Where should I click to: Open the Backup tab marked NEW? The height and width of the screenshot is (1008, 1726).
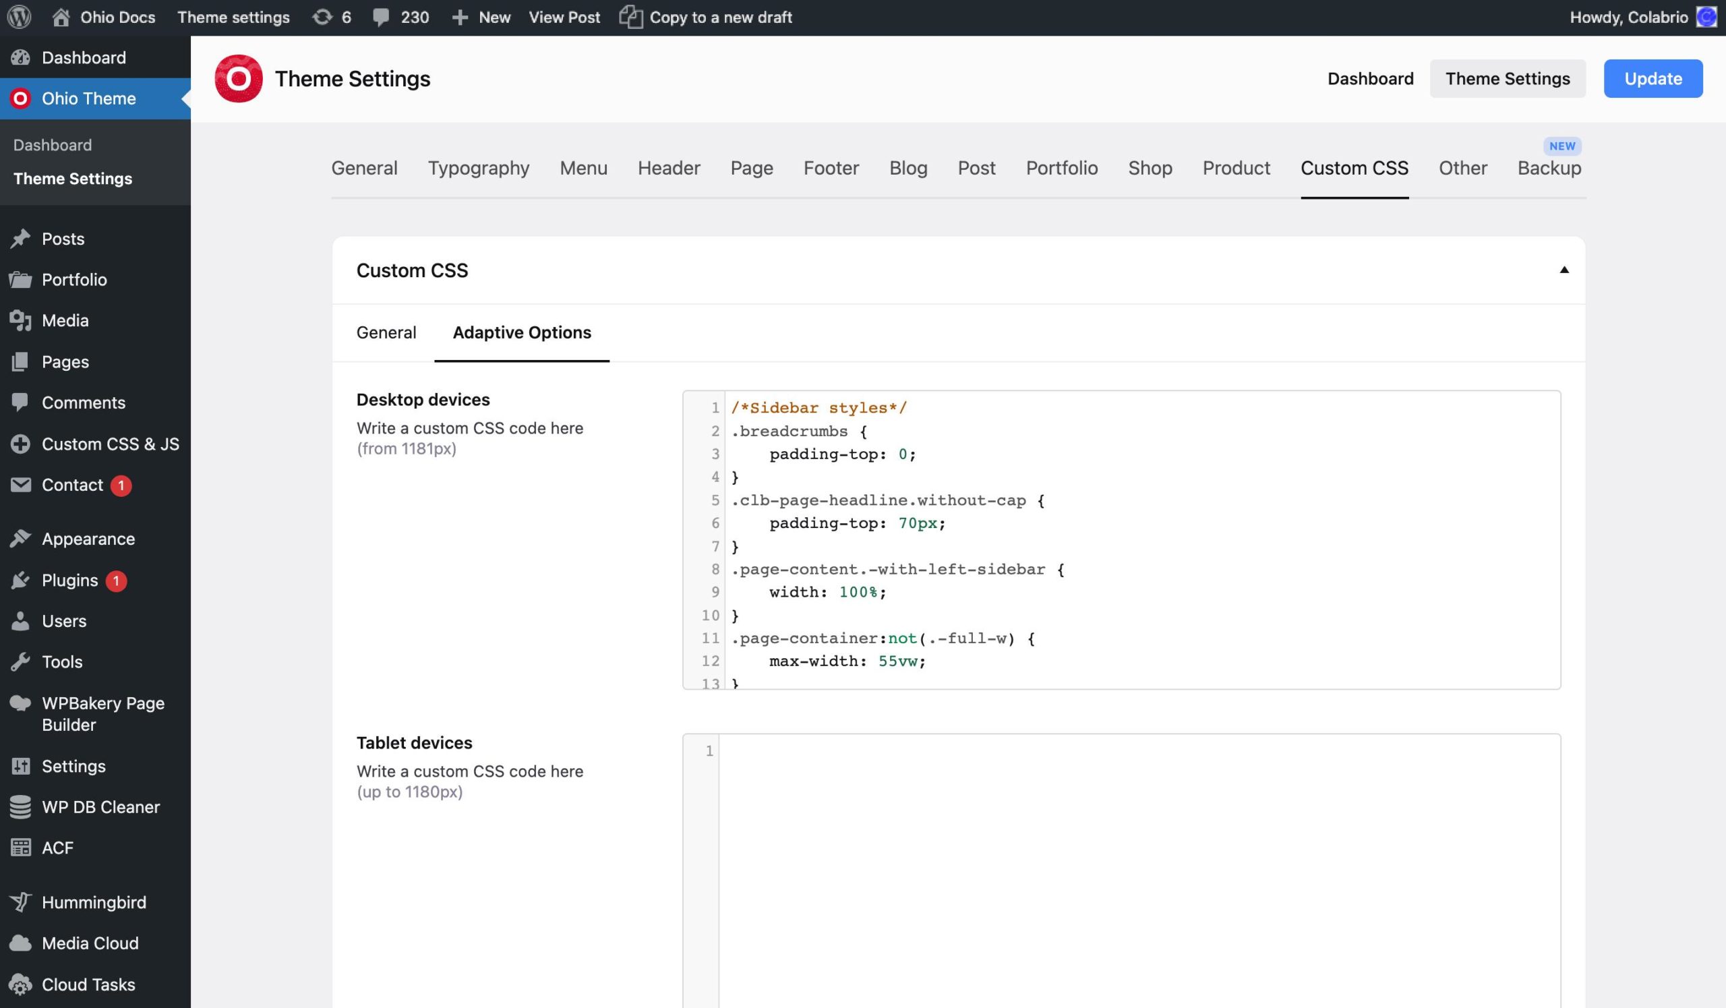1549,168
